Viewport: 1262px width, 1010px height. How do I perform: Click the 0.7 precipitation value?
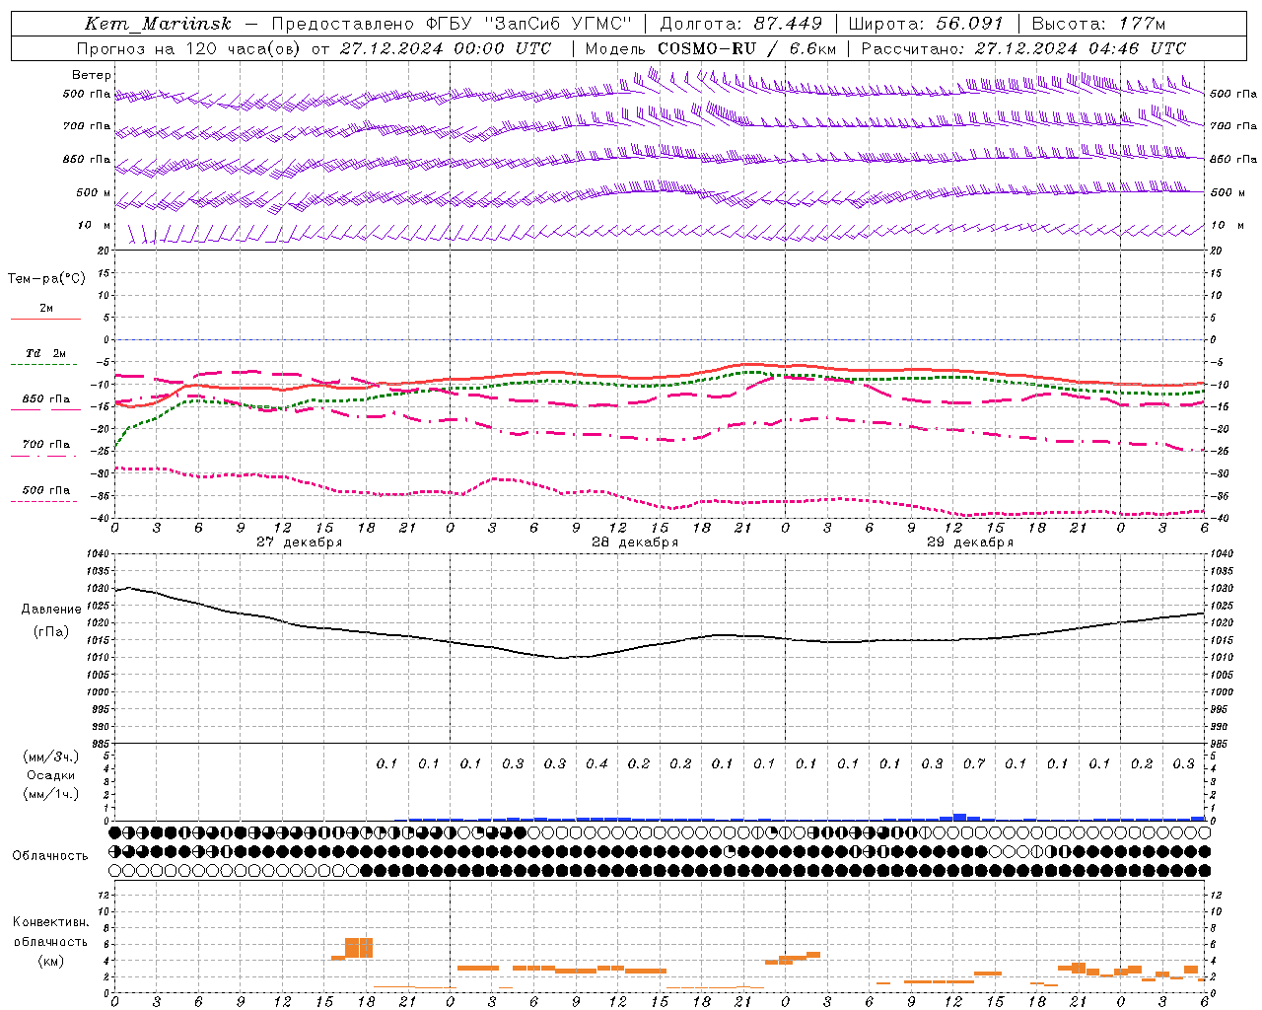point(974,764)
